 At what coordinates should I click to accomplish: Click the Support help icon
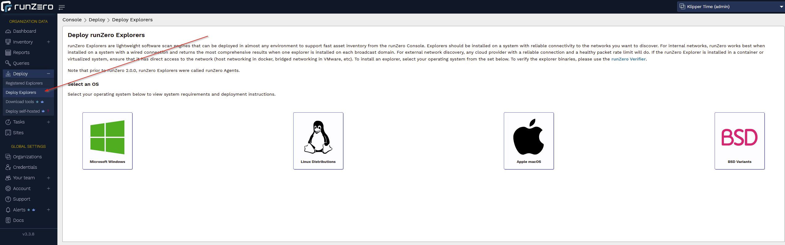8,199
